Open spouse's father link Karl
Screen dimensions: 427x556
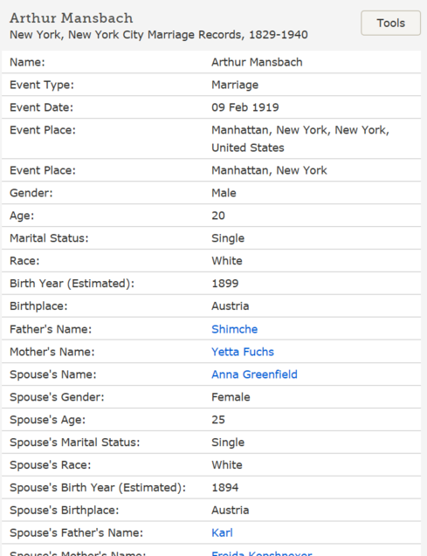222,532
